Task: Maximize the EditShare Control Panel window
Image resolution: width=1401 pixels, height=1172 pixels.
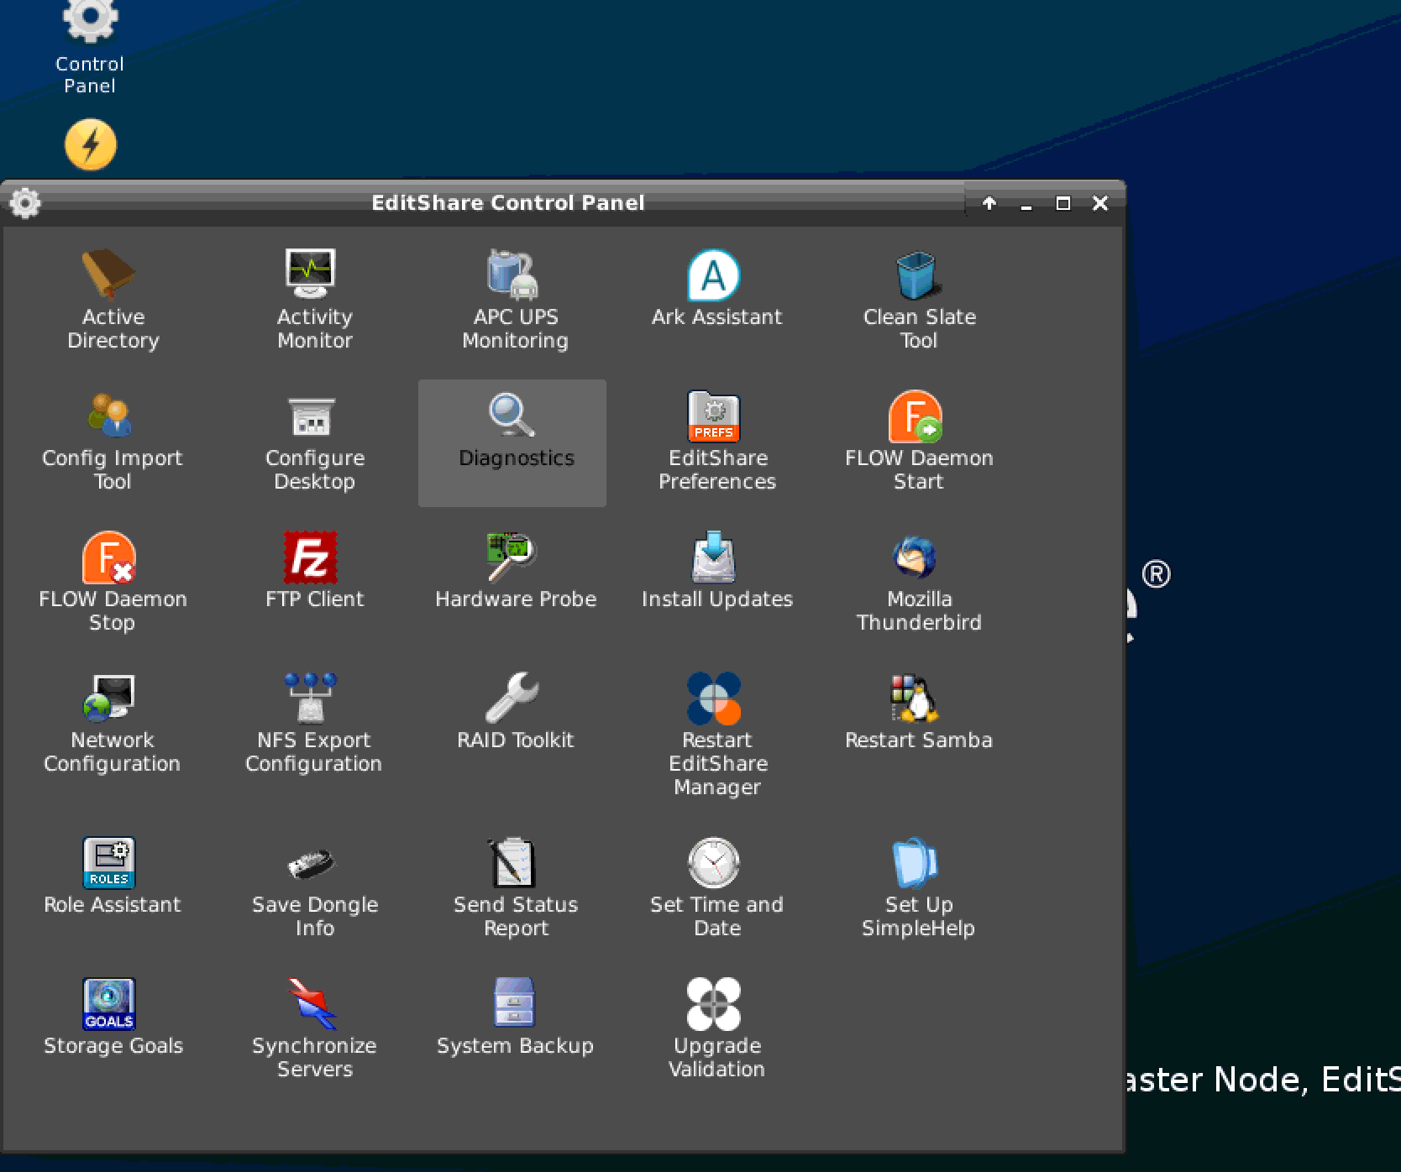Action: click(1063, 203)
